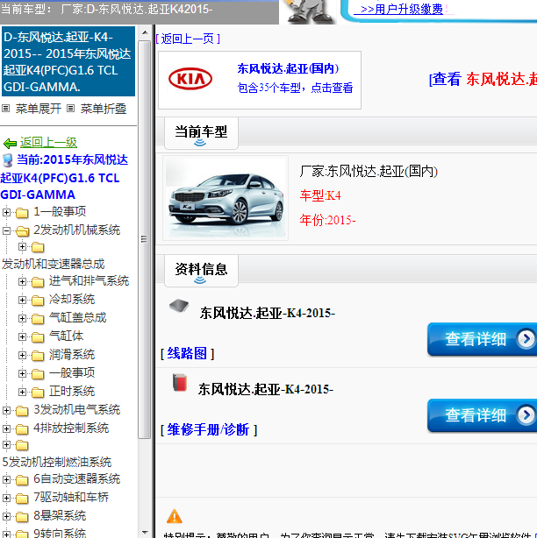Click 东风悦达.起亚(国内) brand link
This screenshot has height=538, width=537.
coord(288,68)
